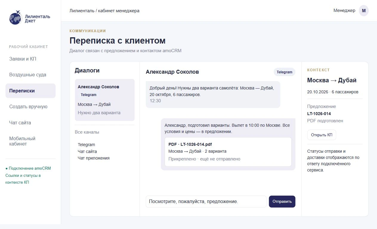Filter dialogs by Telegram channel
Screen dimensions: 377x229
pos(86,145)
